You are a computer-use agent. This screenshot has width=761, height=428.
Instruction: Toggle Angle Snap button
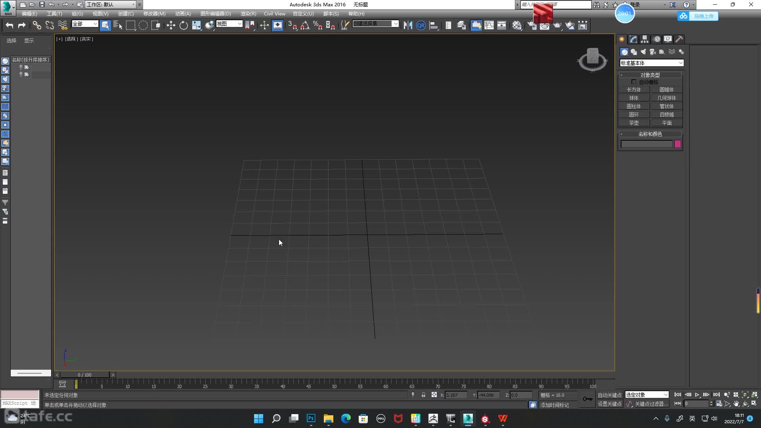tap(305, 25)
